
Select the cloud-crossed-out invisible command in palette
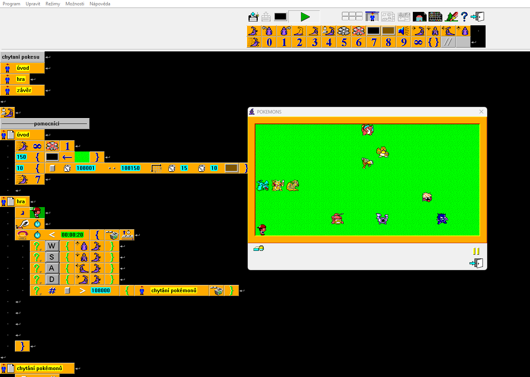(358, 31)
